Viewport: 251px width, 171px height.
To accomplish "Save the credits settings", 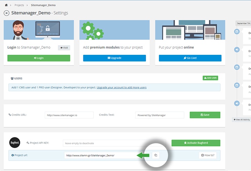I will click(x=205, y=115).
